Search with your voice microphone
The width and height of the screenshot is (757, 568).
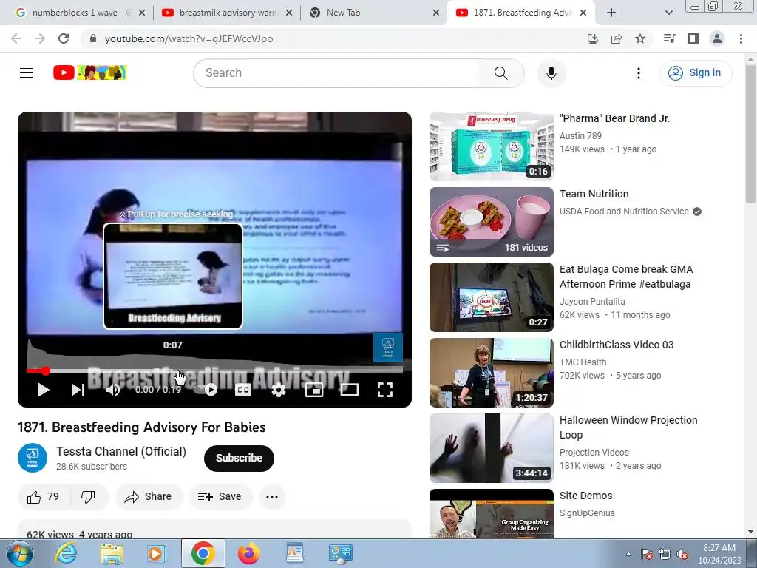(551, 73)
